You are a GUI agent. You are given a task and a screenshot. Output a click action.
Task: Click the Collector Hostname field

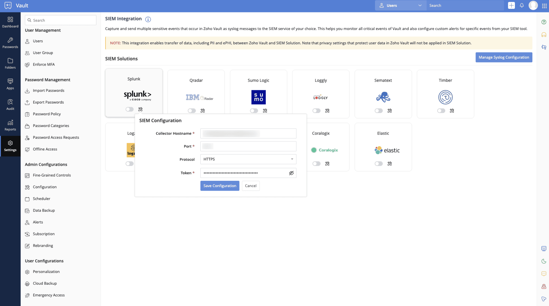248,133
